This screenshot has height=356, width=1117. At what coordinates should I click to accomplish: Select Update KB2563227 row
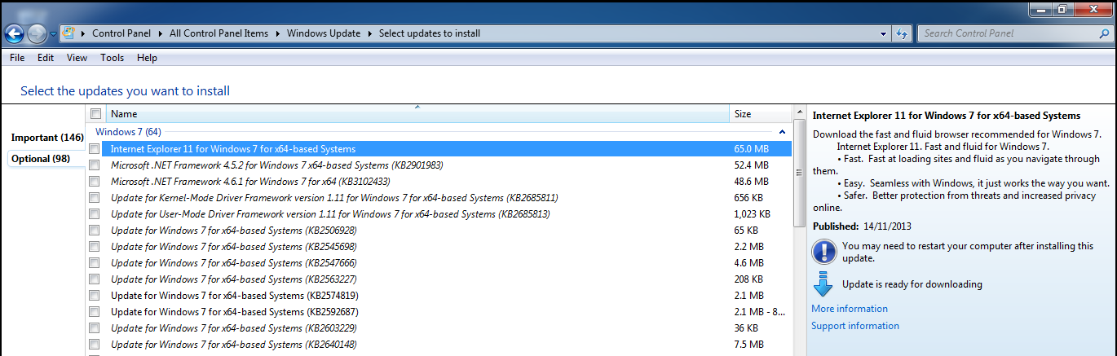[x=439, y=279]
